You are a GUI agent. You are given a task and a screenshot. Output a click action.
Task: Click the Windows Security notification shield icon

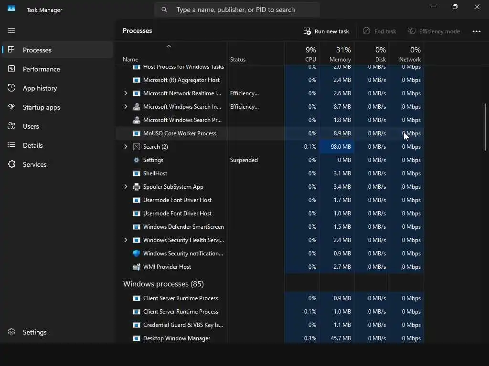(x=136, y=254)
